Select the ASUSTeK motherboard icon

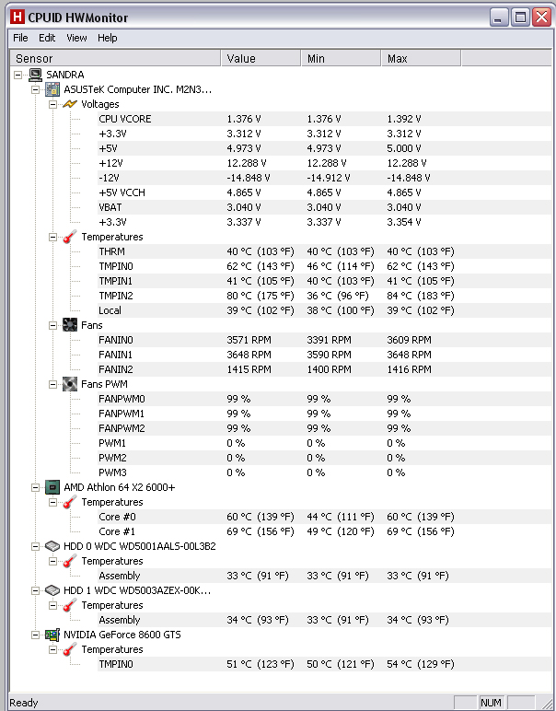point(52,89)
